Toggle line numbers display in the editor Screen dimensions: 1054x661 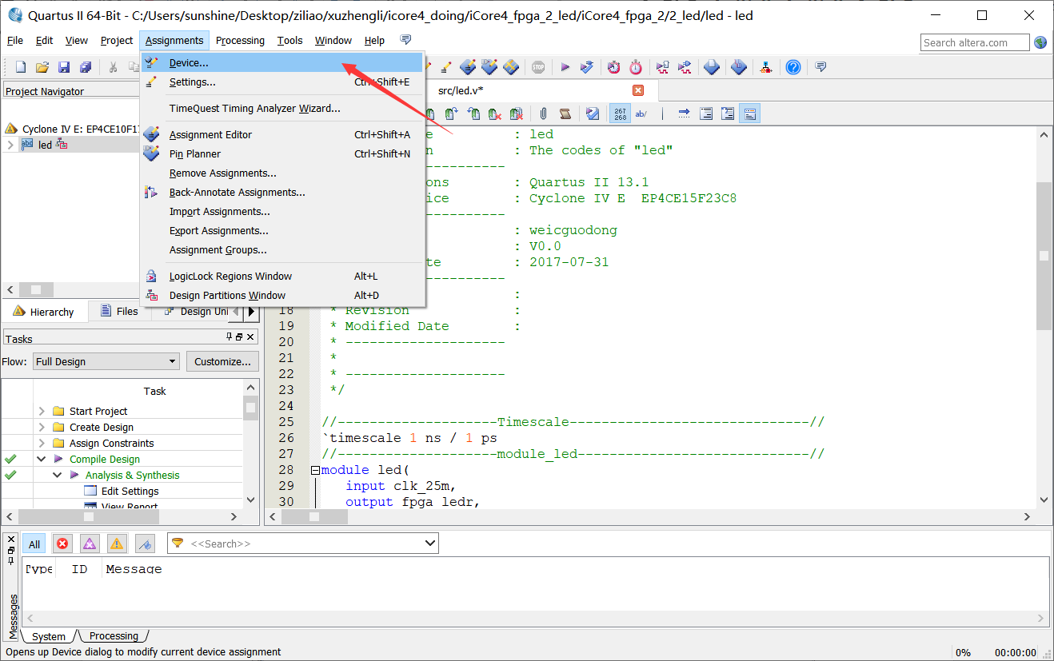tap(620, 113)
